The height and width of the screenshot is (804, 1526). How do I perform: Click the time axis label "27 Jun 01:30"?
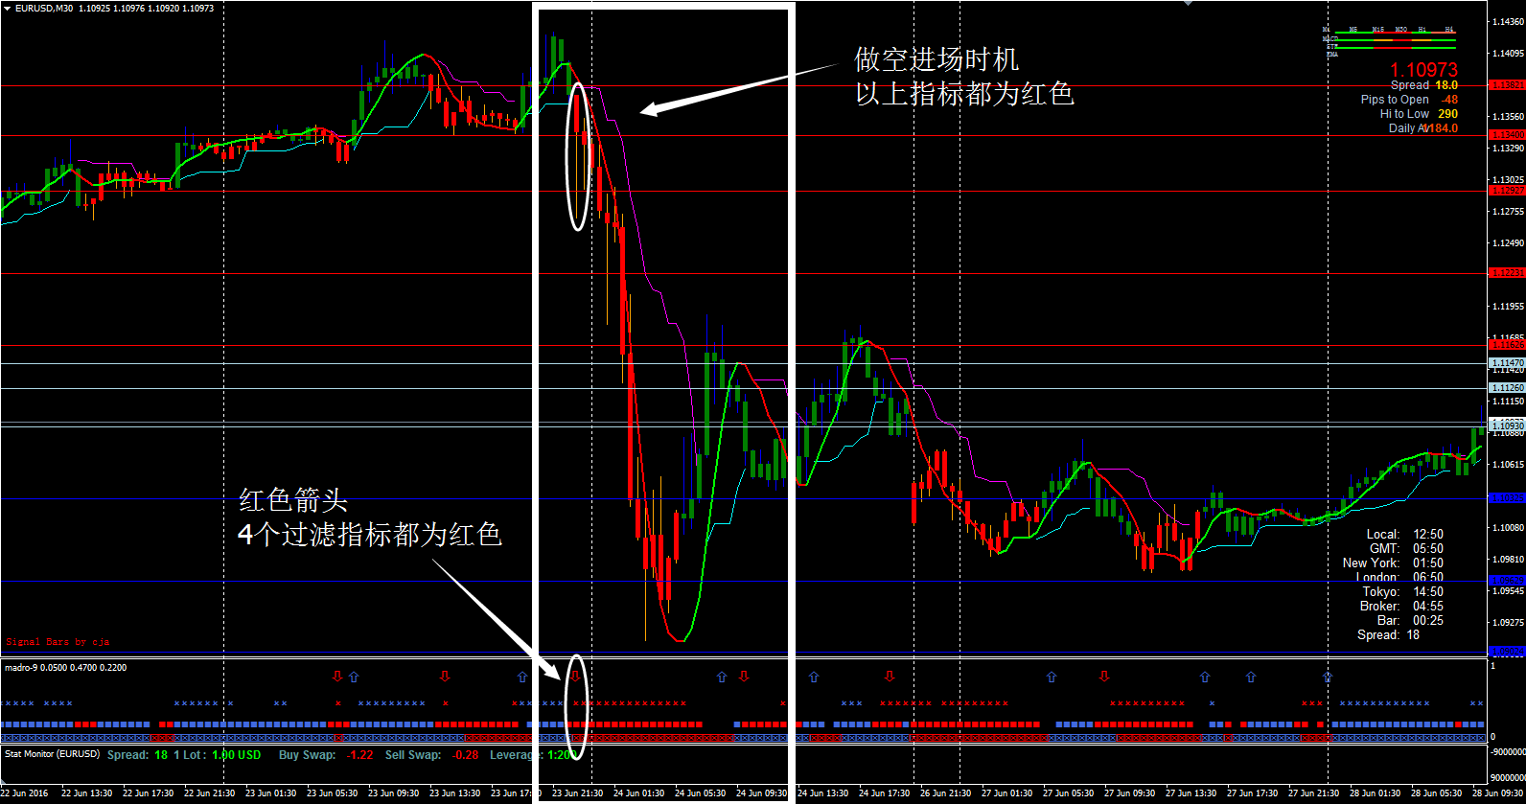click(x=1007, y=793)
